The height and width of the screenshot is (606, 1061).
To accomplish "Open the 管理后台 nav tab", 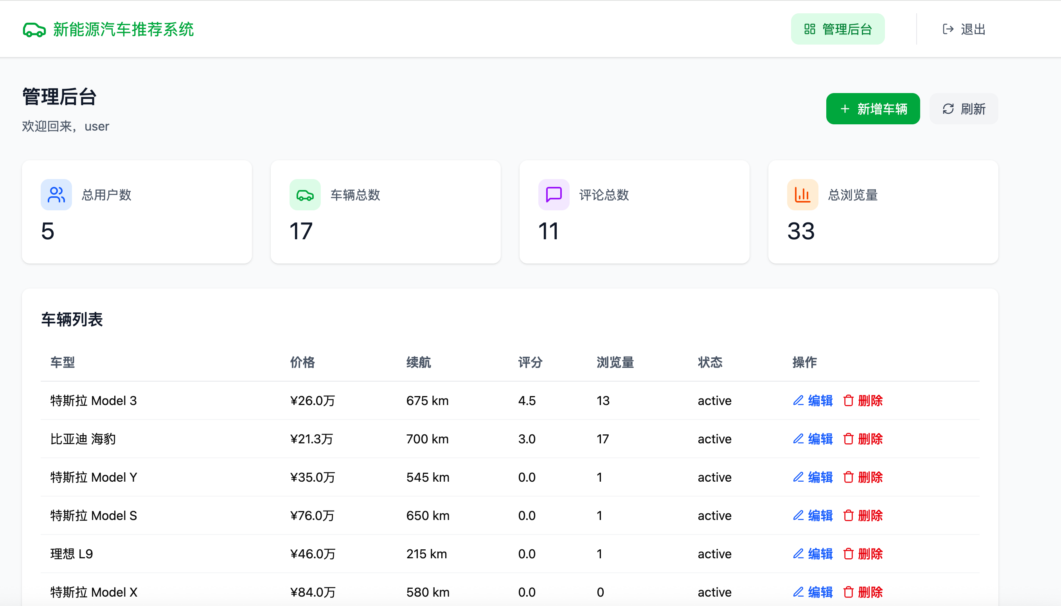I will [837, 29].
